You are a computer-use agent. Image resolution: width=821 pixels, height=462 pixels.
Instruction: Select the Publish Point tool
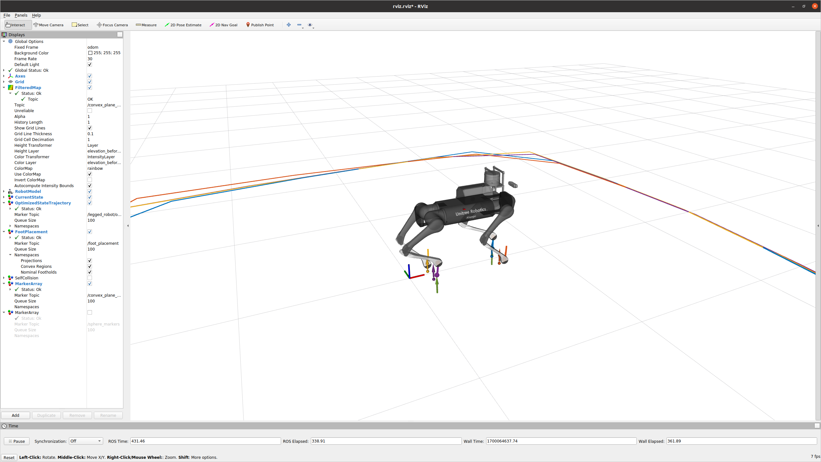(x=260, y=25)
